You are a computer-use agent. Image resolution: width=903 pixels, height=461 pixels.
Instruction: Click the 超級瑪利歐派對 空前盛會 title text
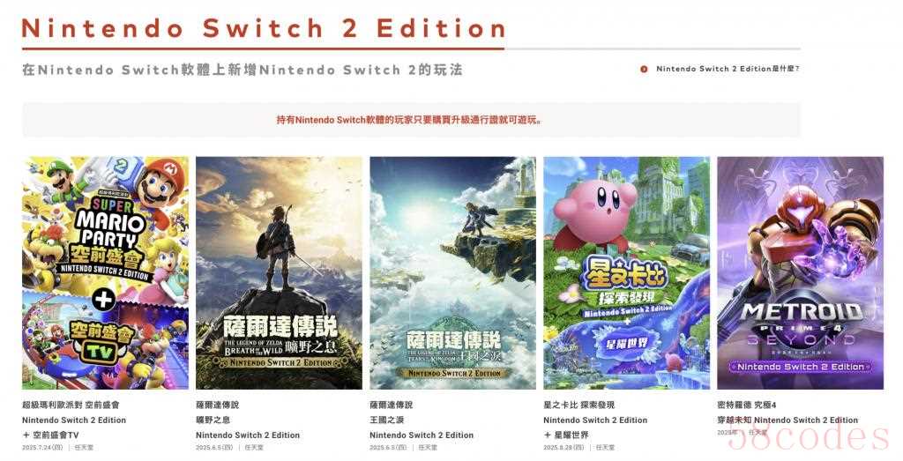click(71, 405)
